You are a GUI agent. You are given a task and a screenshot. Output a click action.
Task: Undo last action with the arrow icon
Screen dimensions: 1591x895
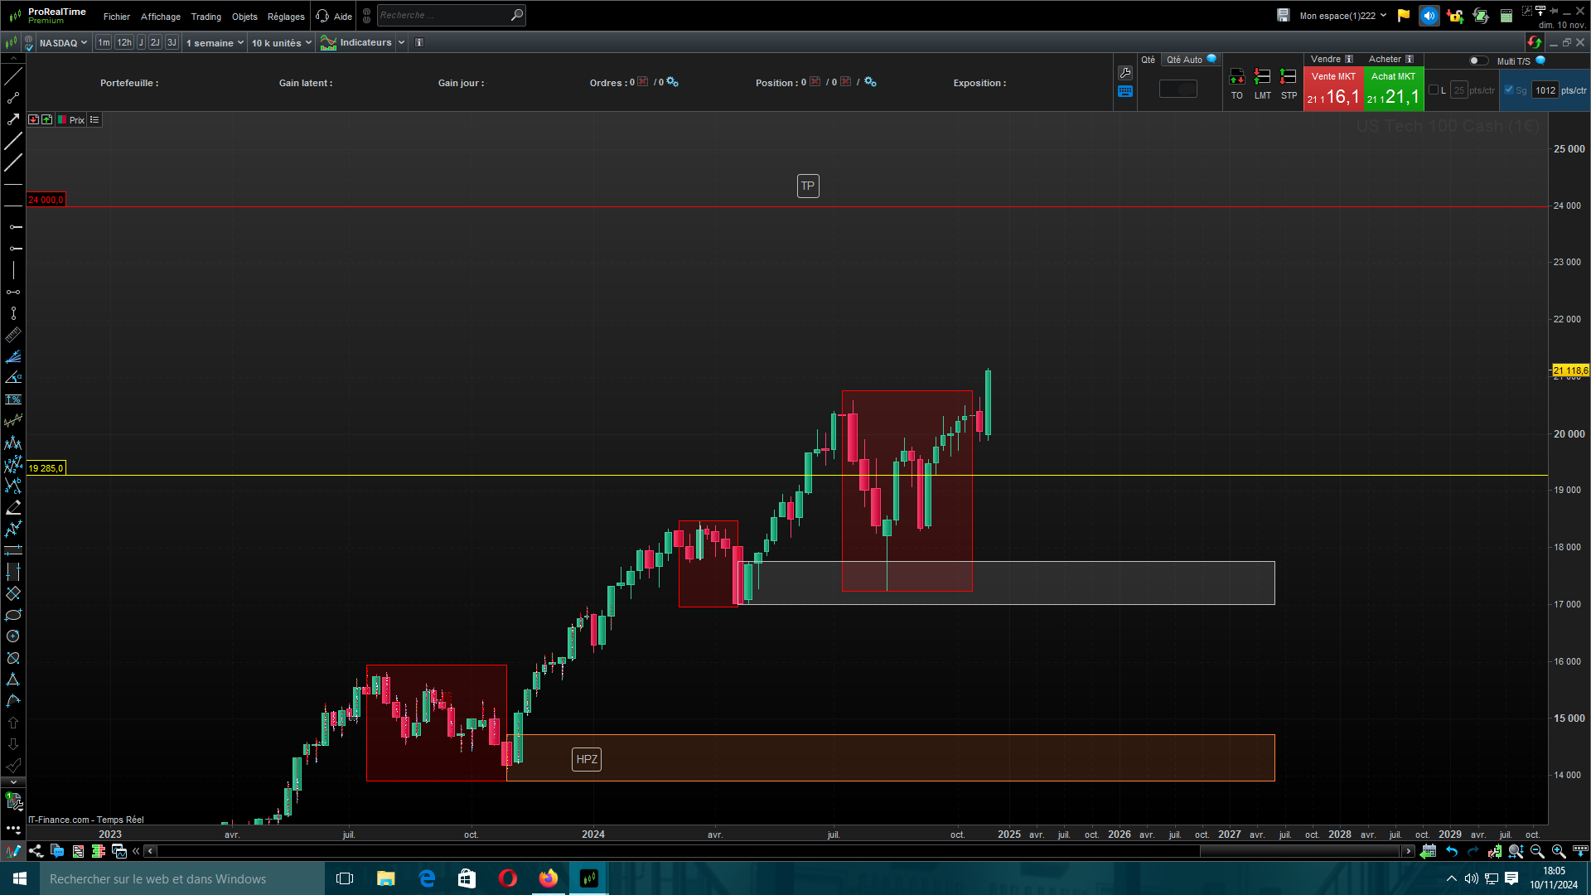1452,851
